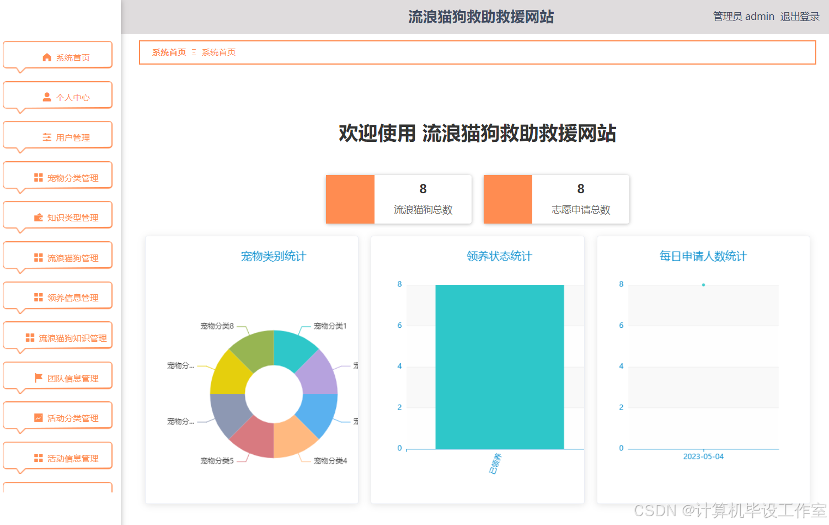Open 知识类型管理 in the sidebar
829x525 pixels.
57,216
